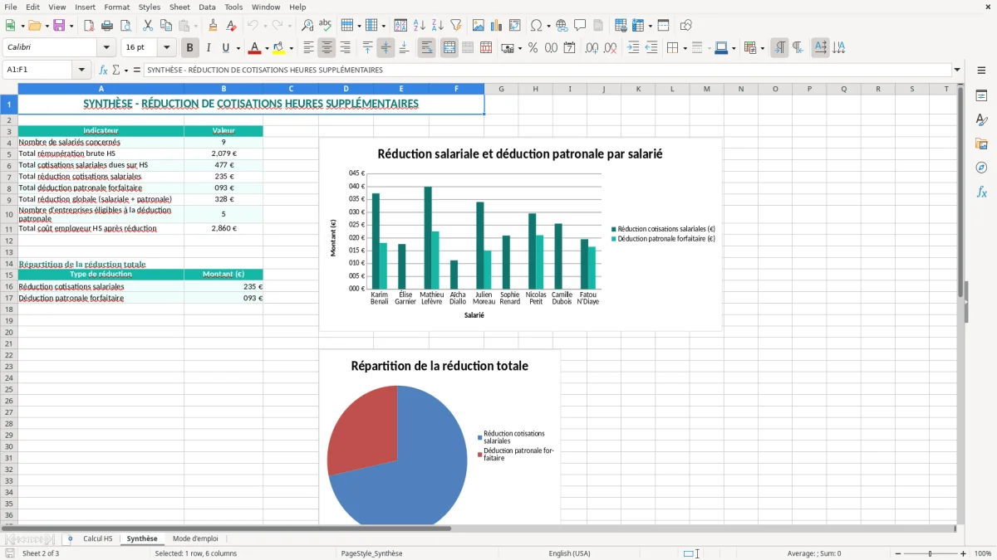
Task: Open Find and Replace
Action: [307, 26]
